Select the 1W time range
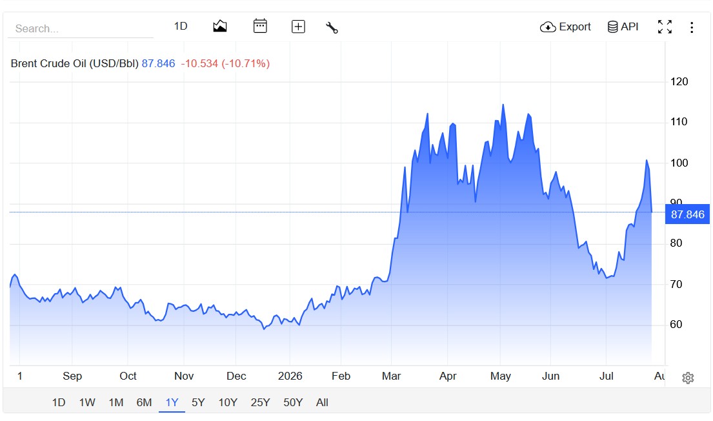The height and width of the screenshot is (421, 713). (x=87, y=402)
